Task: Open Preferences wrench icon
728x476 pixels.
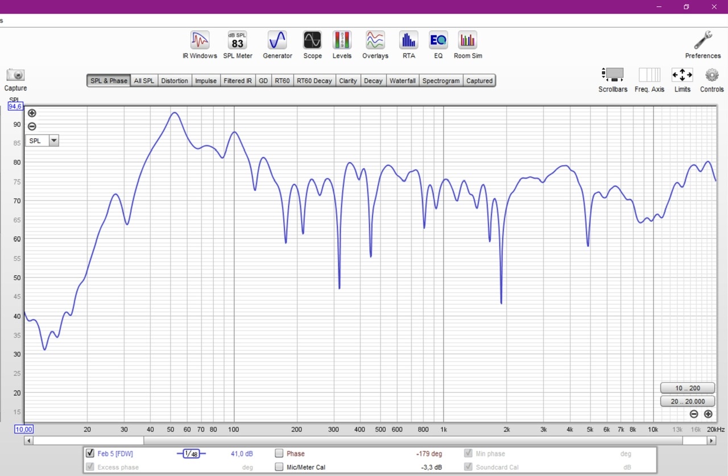Action: (702, 41)
